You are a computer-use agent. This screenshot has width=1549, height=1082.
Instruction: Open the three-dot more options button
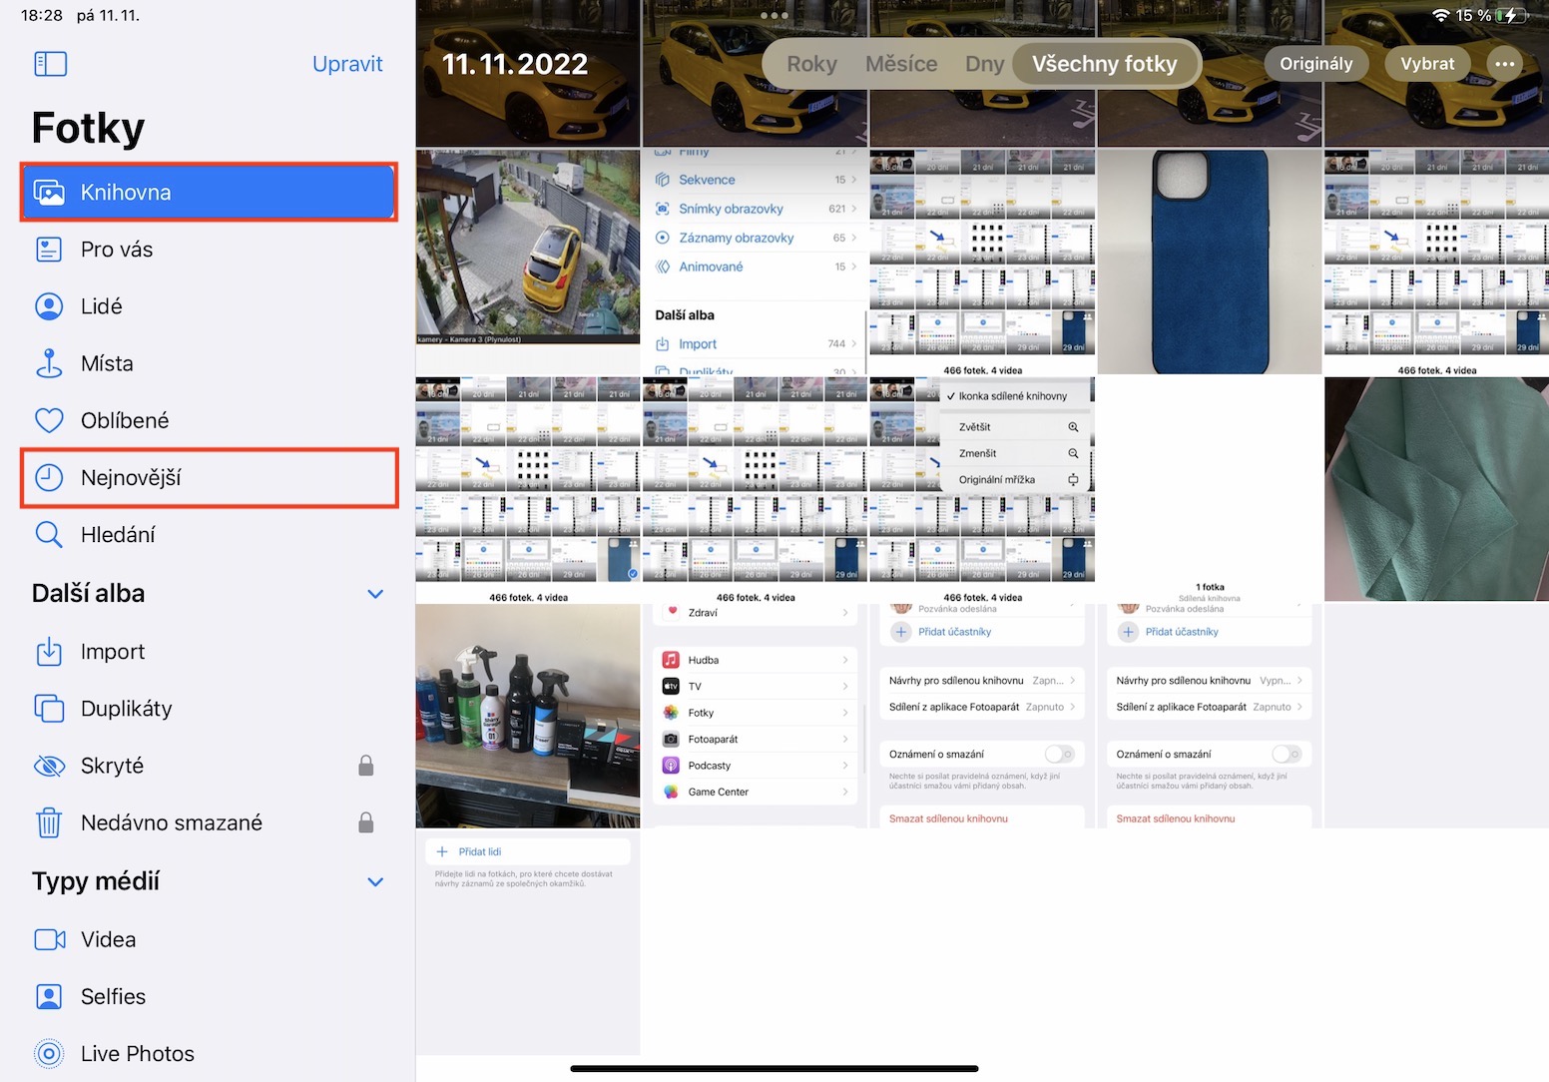(x=1505, y=64)
